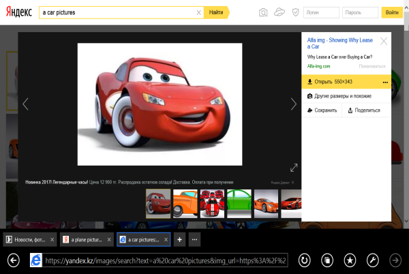This screenshot has height=274, width=409.
Task: Click the Пожаловаться report link
Action: [372, 66]
